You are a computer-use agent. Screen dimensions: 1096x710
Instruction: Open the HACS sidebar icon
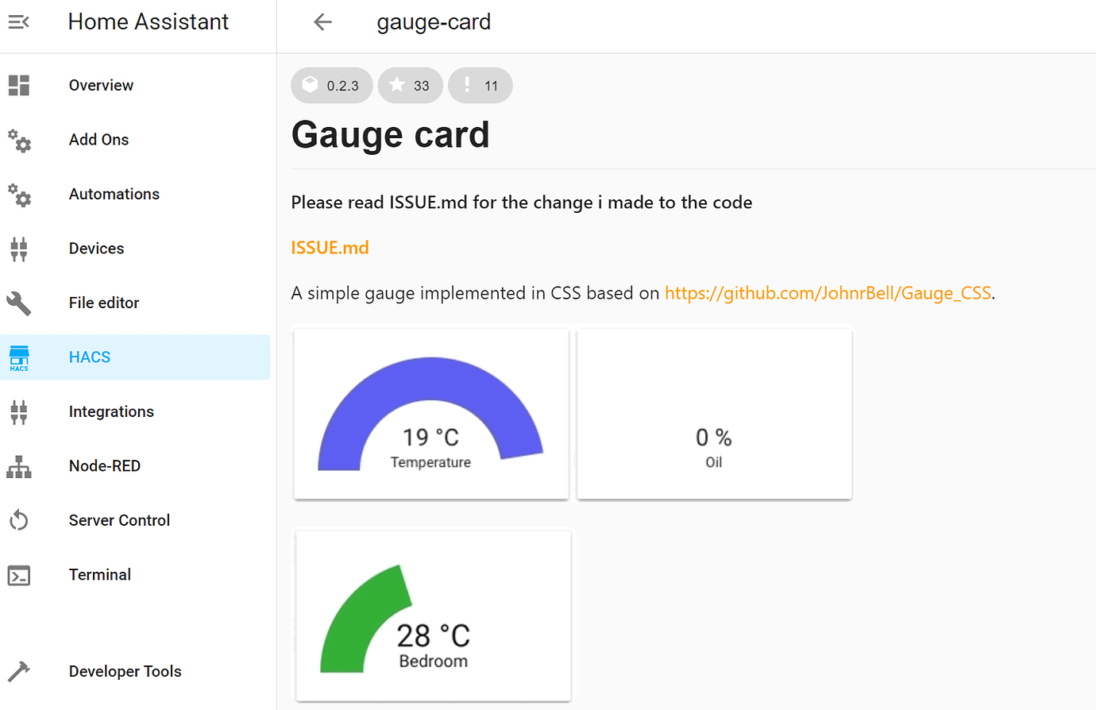(x=18, y=357)
